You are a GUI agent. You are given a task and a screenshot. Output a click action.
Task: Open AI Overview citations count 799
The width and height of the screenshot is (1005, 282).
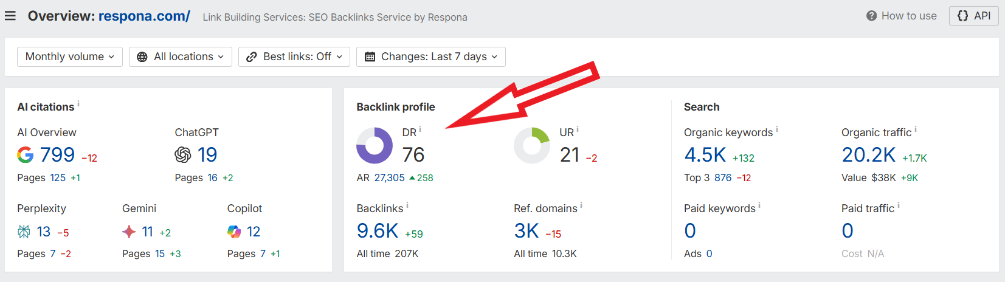coord(57,155)
